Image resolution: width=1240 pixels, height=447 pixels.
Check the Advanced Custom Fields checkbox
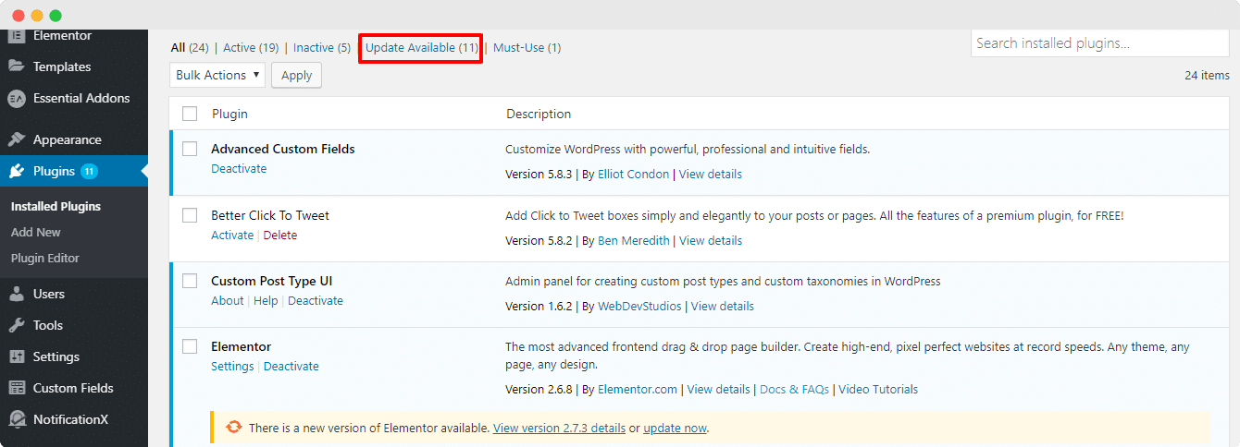(190, 149)
